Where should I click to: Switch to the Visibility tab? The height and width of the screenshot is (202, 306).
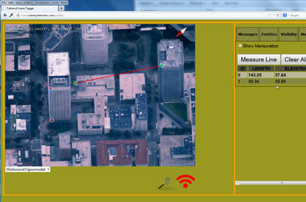(289, 34)
